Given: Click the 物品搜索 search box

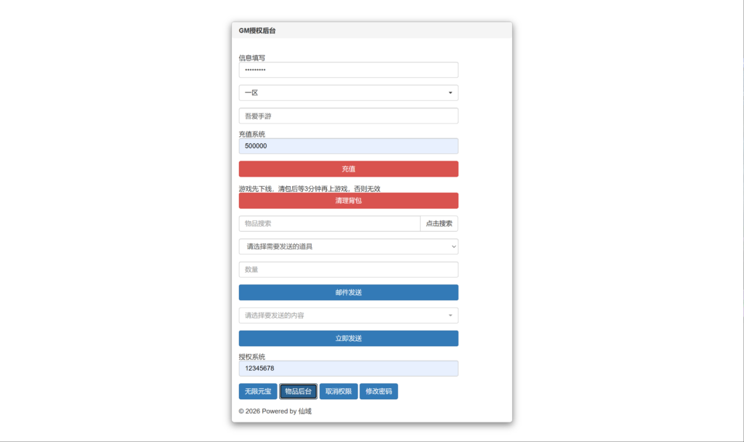Looking at the screenshot, I should pos(329,224).
